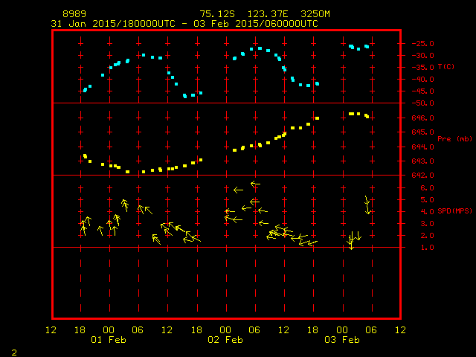Click the 00 hour label above 03 Feb

342,330
